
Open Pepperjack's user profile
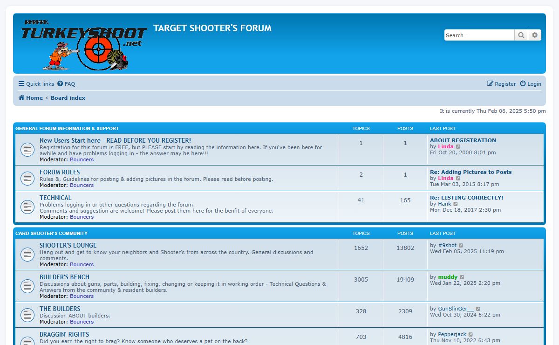452,334
